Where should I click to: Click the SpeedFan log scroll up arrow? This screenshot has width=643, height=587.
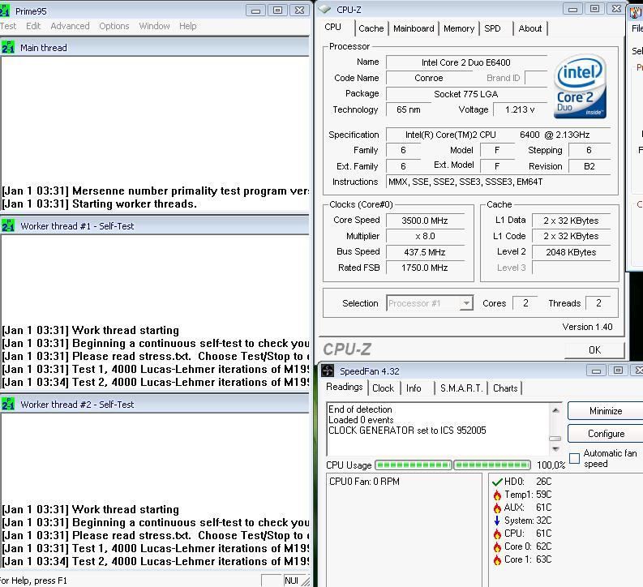pyautogui.click(x=555, y=410)
